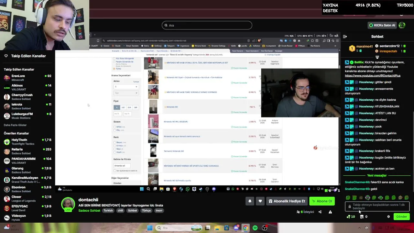
Task: Click the Kick search box labeled Ara
Action: [207, 25]
